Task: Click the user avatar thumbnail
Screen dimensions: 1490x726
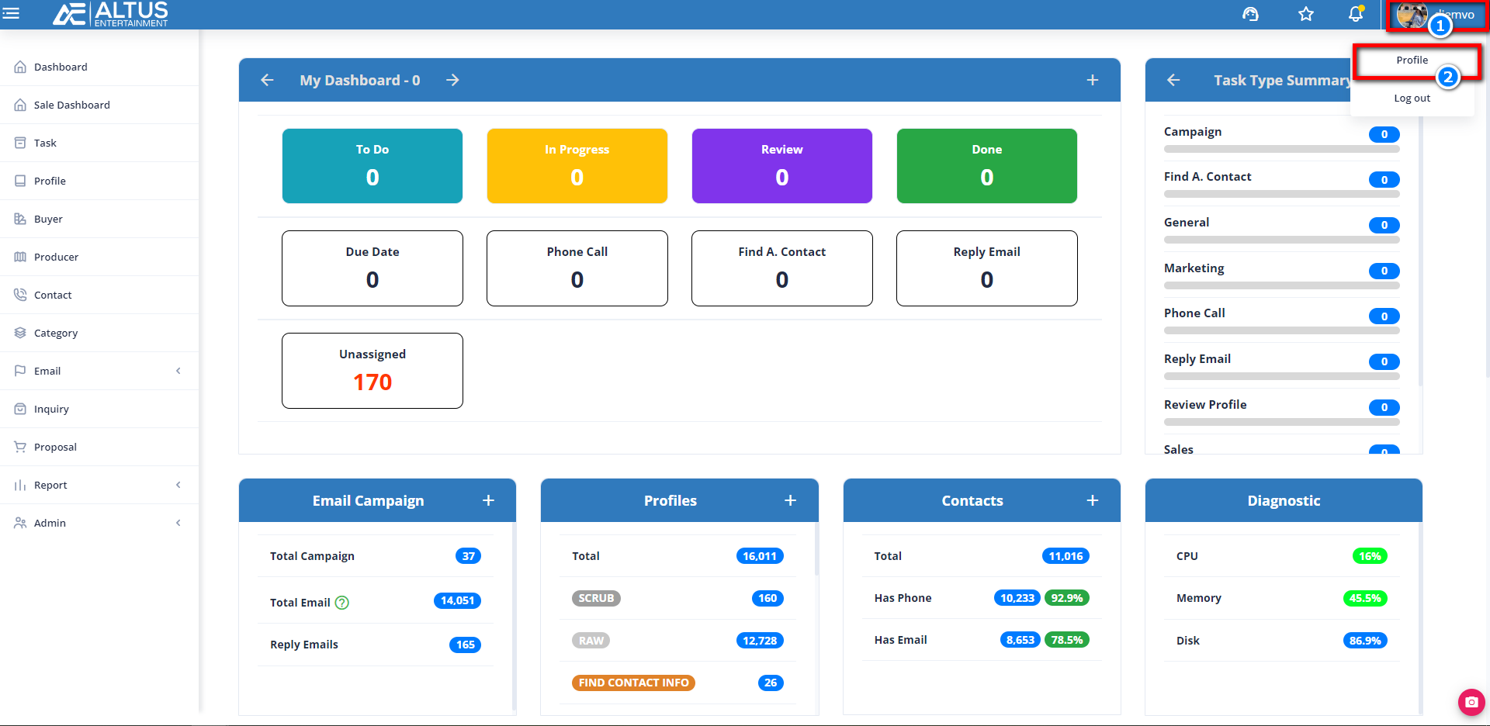Action: click(x=1410, y=14)
